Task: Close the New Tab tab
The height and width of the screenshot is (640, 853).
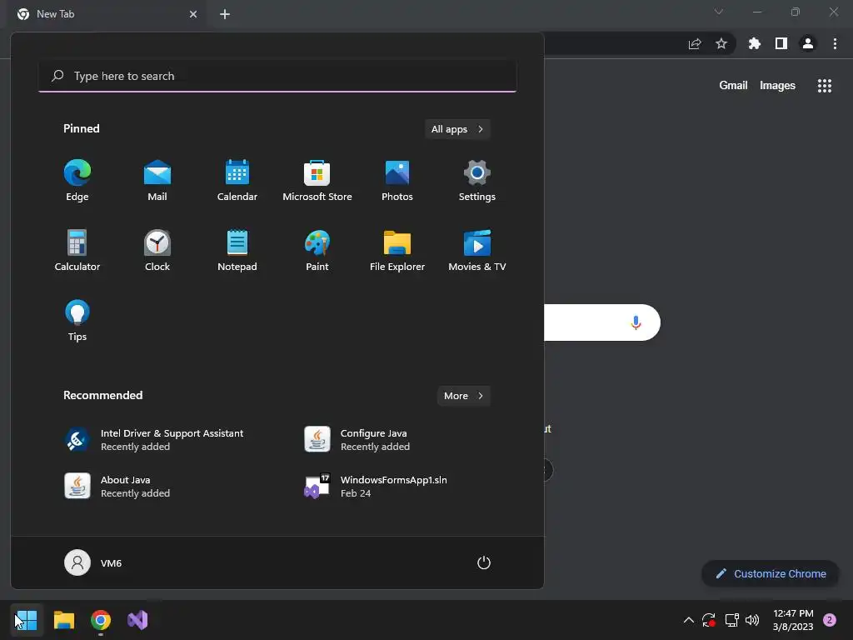Action: point(193,14)
